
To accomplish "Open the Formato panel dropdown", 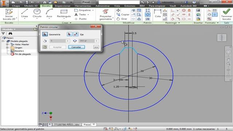I will point(218,23).
